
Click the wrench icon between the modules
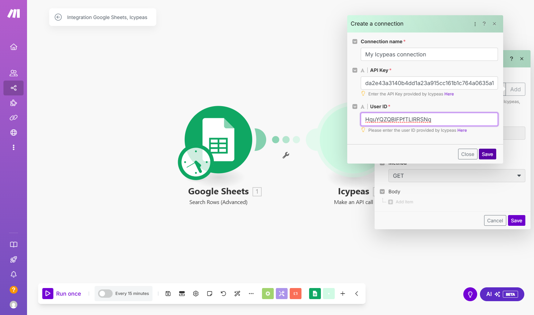(286, 155)
